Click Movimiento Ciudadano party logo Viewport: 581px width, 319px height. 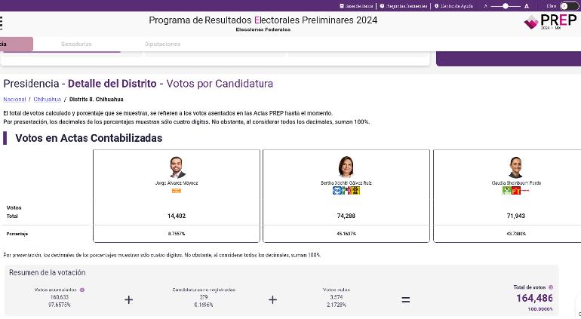177,191
